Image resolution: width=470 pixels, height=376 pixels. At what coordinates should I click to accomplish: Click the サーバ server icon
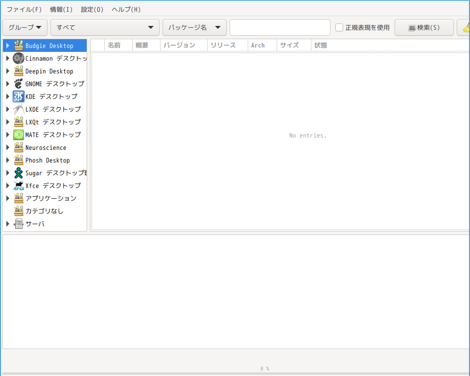19,224
